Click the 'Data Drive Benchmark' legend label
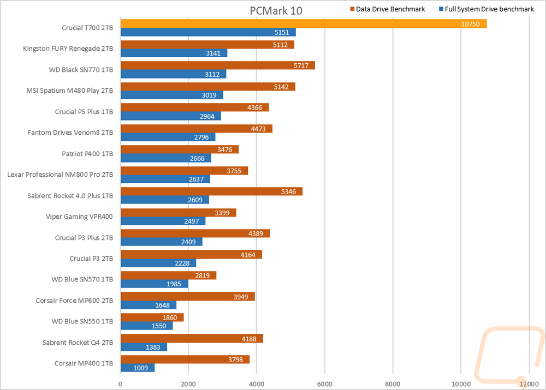Image resolution: width=546 pixels, height=390 pixels. tap(390, 9)
